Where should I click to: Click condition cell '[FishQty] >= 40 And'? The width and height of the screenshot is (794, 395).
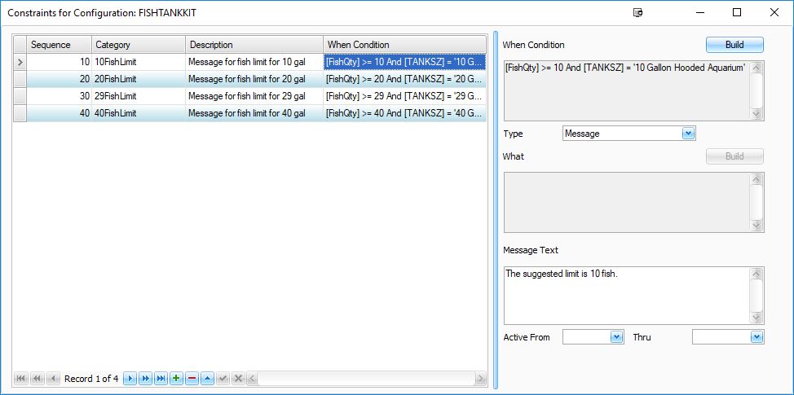point(404,113)
